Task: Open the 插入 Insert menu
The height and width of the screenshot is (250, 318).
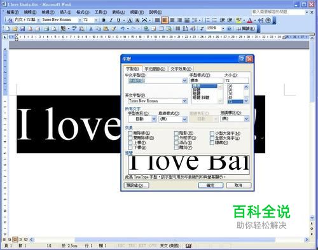Action: point(66,12)
